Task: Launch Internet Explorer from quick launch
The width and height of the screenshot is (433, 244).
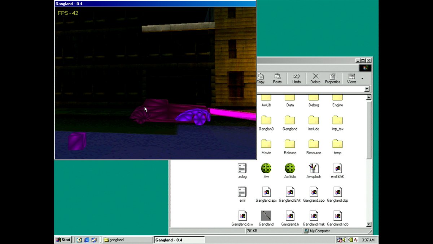Action: tap(87, 240)
